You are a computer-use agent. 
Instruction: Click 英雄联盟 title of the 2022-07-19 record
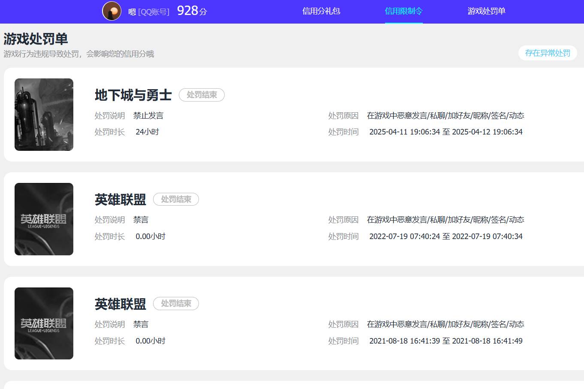(120, 200)
